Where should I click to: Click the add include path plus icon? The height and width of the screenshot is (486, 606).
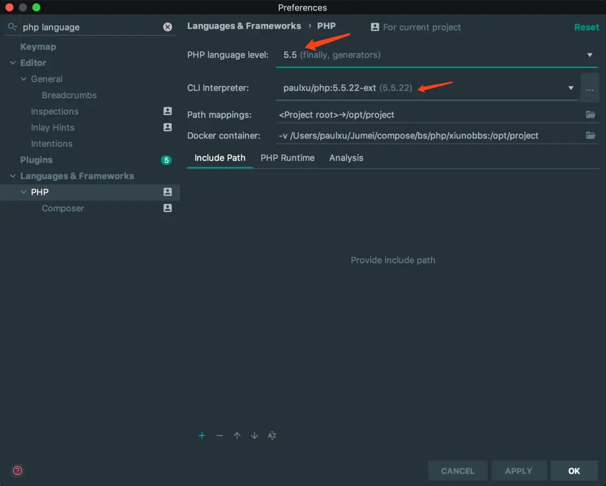tap(202, 436)
